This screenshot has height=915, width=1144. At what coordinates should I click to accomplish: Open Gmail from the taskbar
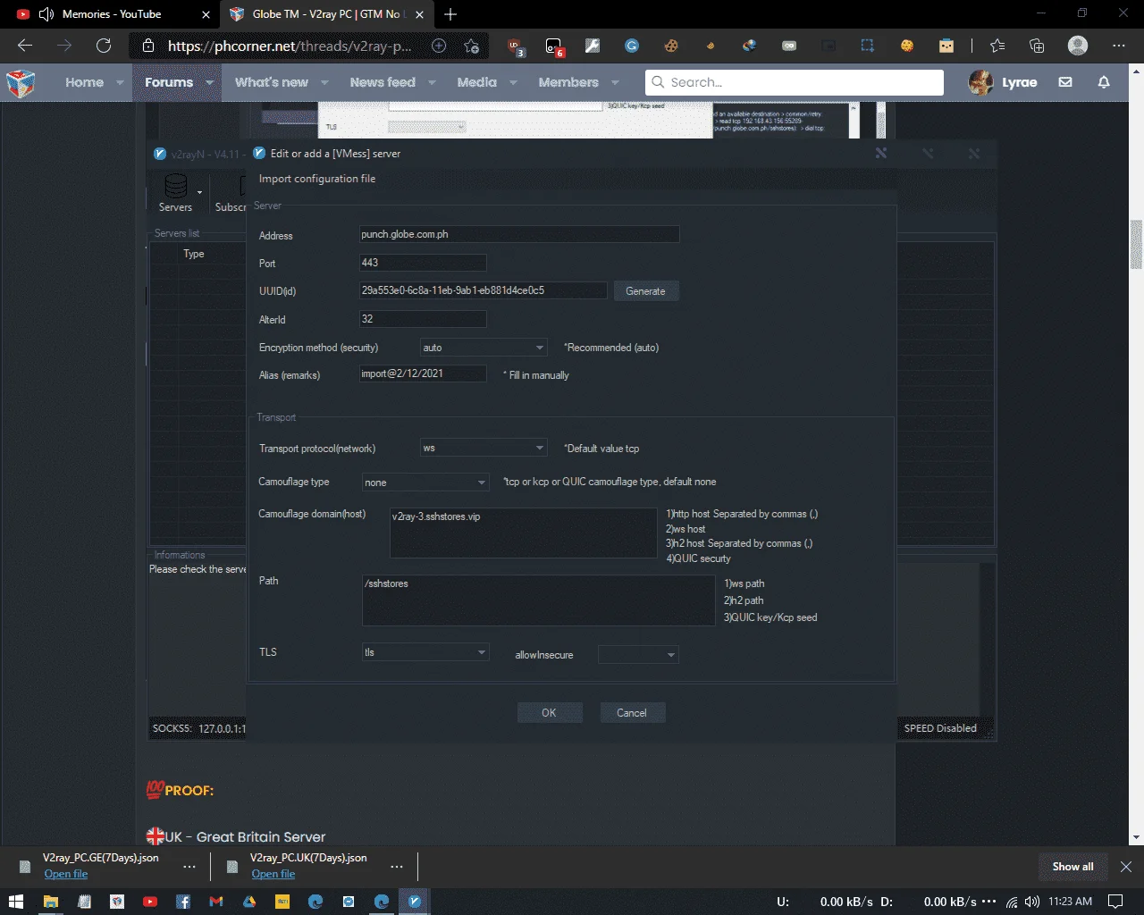coord(216,902)
